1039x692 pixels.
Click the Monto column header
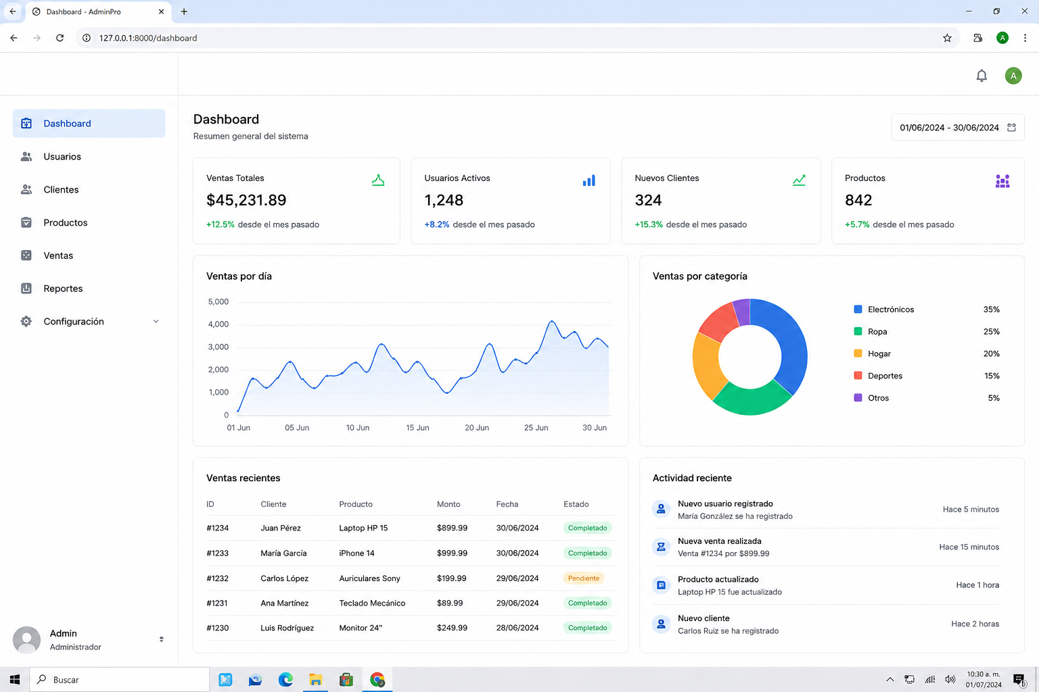pyautogui.click(x=448, y=504)
